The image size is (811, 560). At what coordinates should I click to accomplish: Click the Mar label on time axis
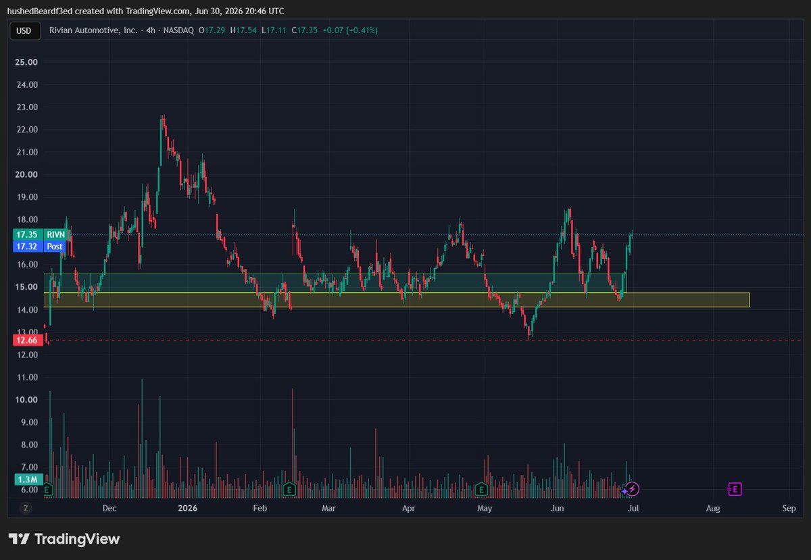point(328,508)
